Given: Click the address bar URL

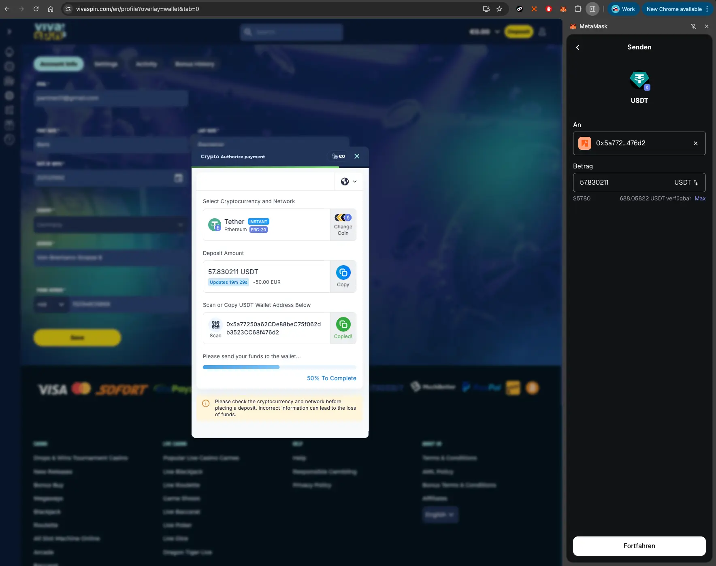Looking at the screenshot, I should coord(138,9).
